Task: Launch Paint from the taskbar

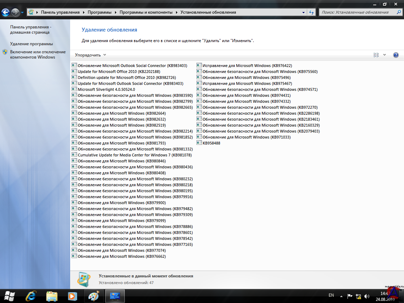Action: [x=94, y=296]
